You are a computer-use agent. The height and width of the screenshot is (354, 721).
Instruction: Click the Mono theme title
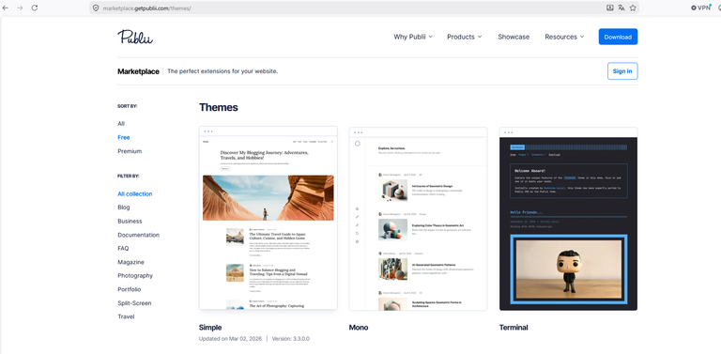click(359, 328)
